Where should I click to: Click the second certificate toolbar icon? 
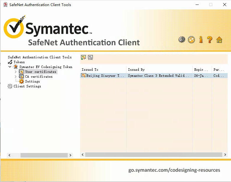(90, 57)
